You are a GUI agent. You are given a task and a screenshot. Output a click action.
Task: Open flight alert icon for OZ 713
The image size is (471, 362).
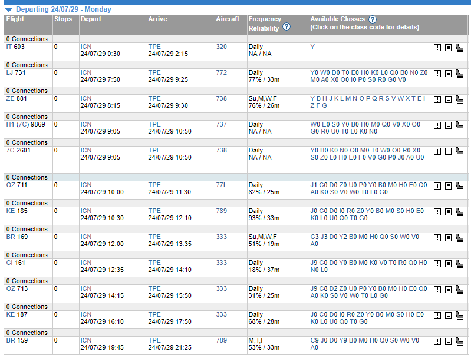click(437, 290)
